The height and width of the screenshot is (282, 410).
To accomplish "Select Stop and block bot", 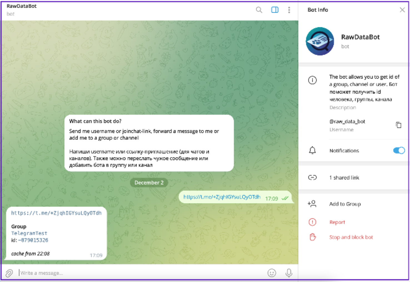I will click(351, 237).
